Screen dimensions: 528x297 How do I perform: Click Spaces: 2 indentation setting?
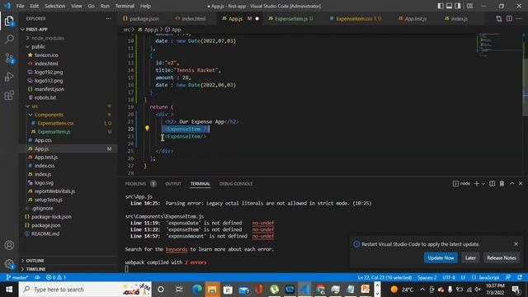427,277
